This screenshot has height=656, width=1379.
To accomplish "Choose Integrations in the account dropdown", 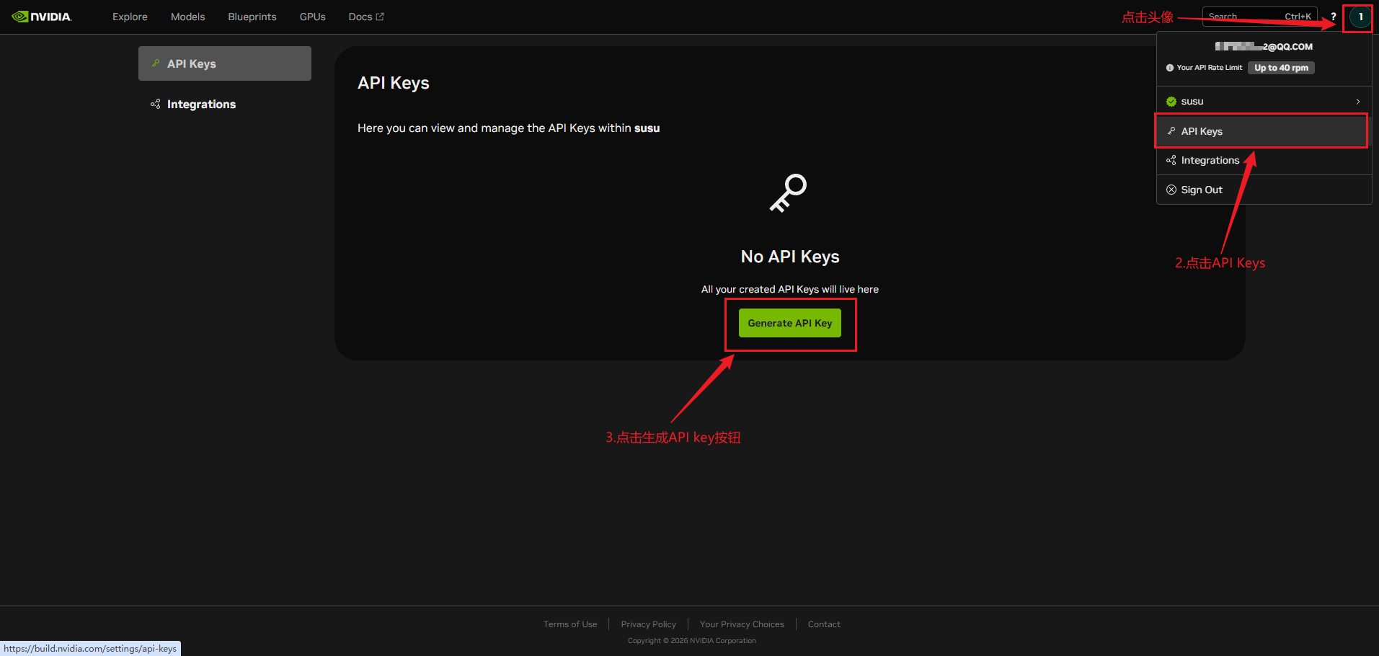I will 1210,160.
